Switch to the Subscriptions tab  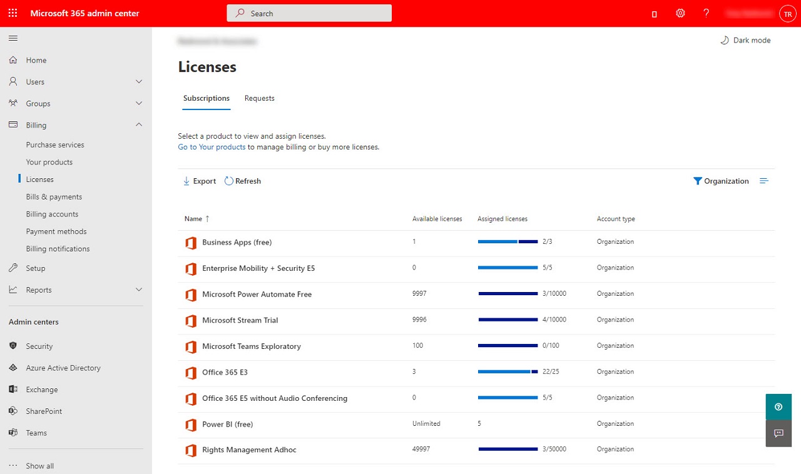[207, 98]
